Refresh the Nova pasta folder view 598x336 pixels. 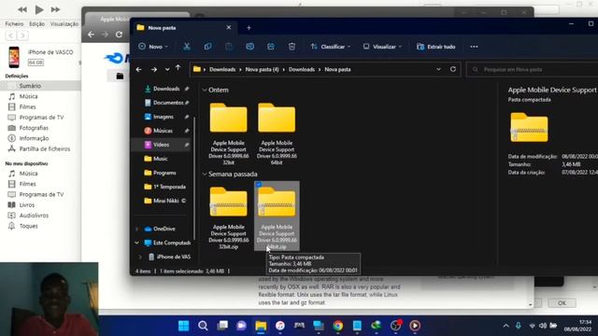(453, 69)
